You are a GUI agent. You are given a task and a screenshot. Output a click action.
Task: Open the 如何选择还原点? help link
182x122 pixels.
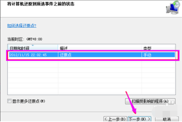click(x=22, y=25)
